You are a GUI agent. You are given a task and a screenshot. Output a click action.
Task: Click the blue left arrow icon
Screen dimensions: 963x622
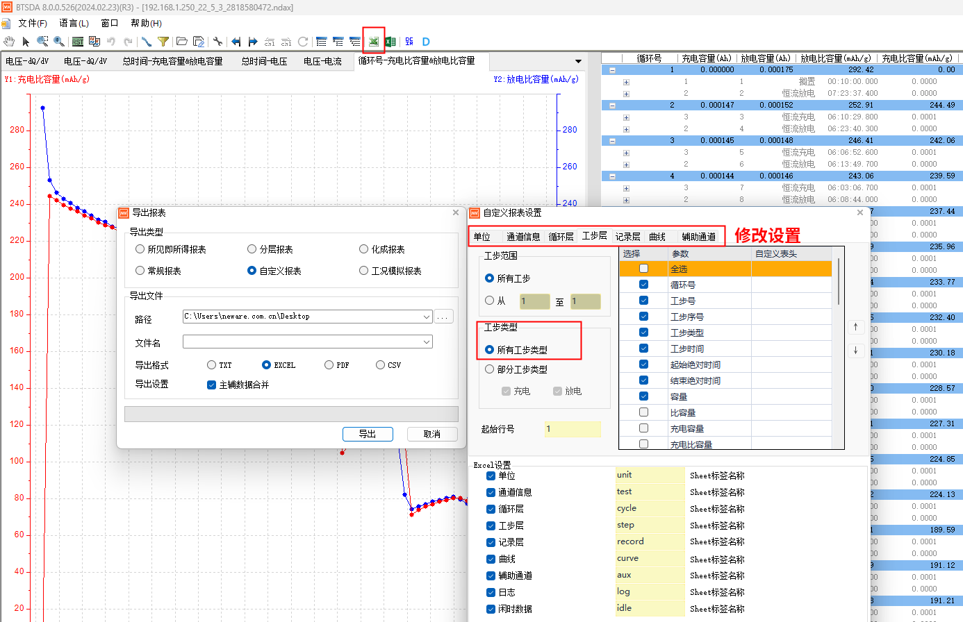[x=236, y=42]
